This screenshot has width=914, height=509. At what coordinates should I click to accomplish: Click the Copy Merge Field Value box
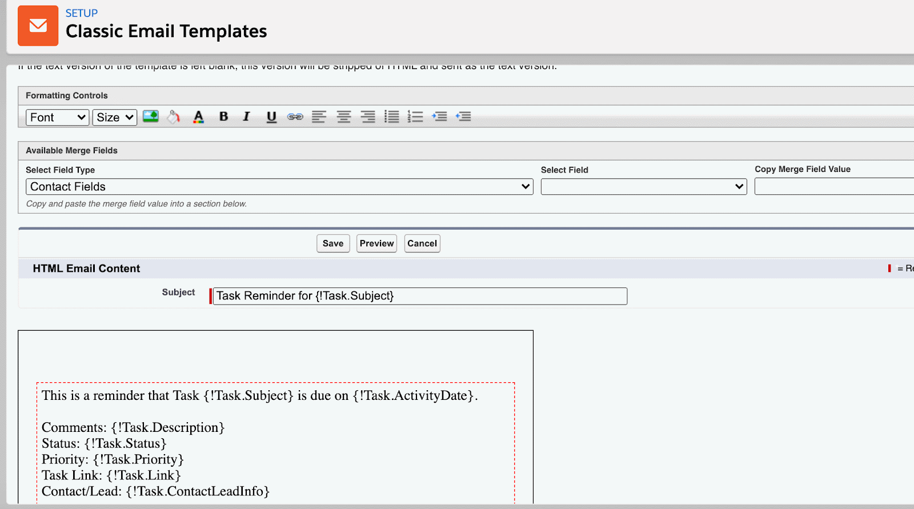point(834,187)
